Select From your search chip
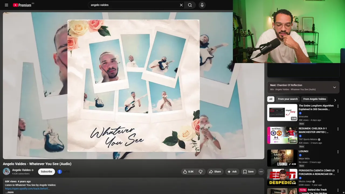Image resolution: width=345 pixels, height=194 pixels. 288,99
